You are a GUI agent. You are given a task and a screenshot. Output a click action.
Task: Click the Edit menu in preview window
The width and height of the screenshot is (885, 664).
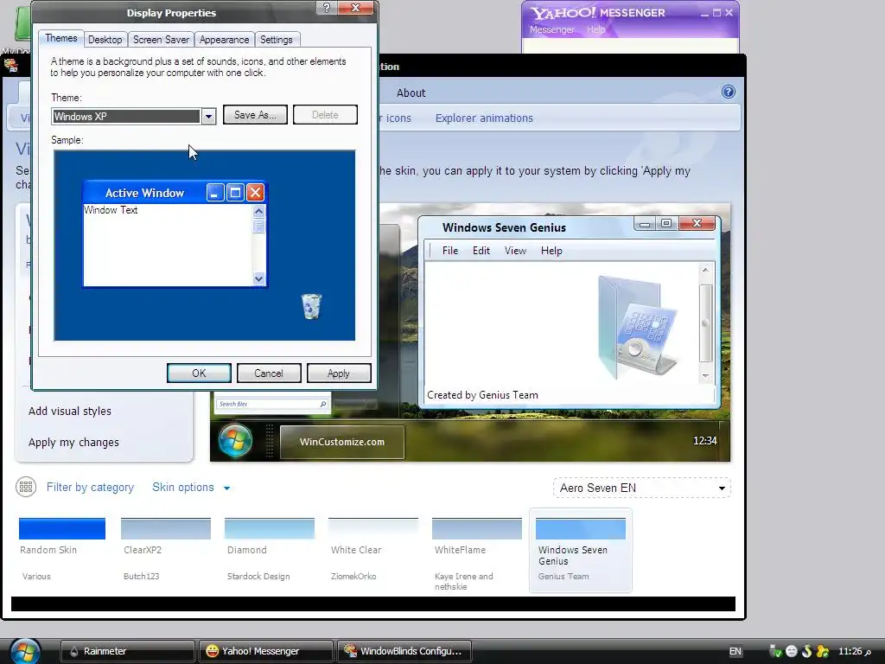click(x=481, y=251)
